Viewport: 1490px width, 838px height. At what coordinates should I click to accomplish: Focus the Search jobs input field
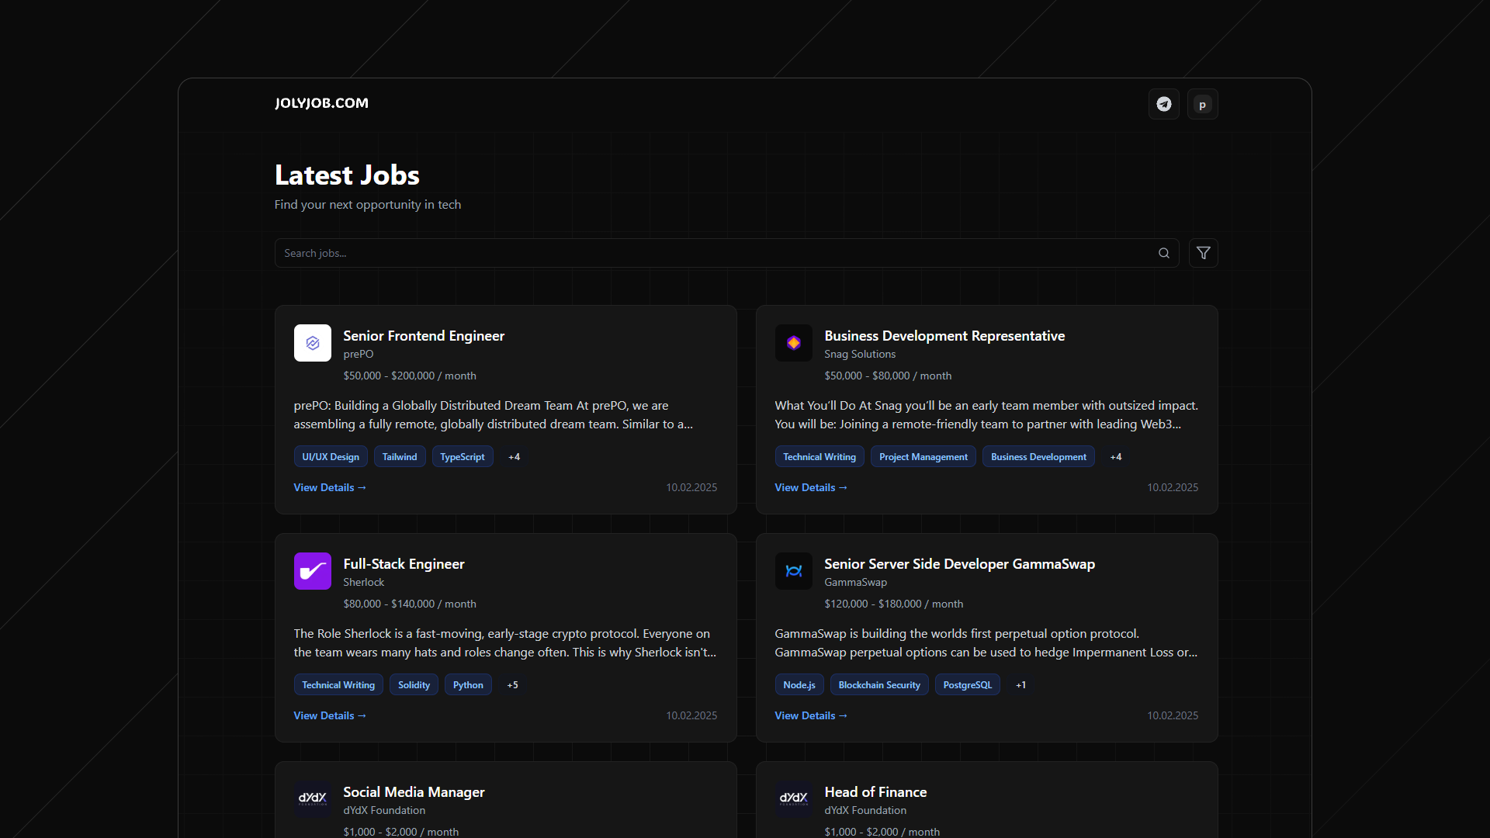tap(726, 253)
